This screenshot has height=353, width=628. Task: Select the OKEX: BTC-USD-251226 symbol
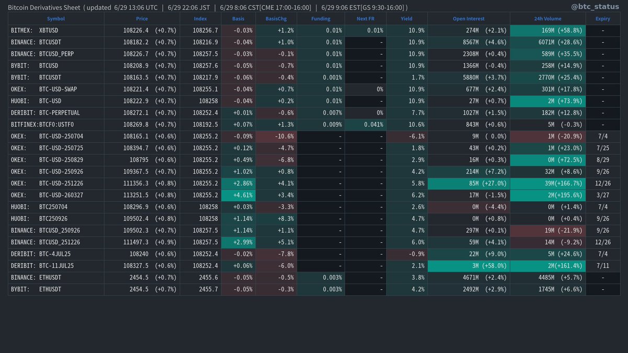pyautogui.click(x=48, y=184)
